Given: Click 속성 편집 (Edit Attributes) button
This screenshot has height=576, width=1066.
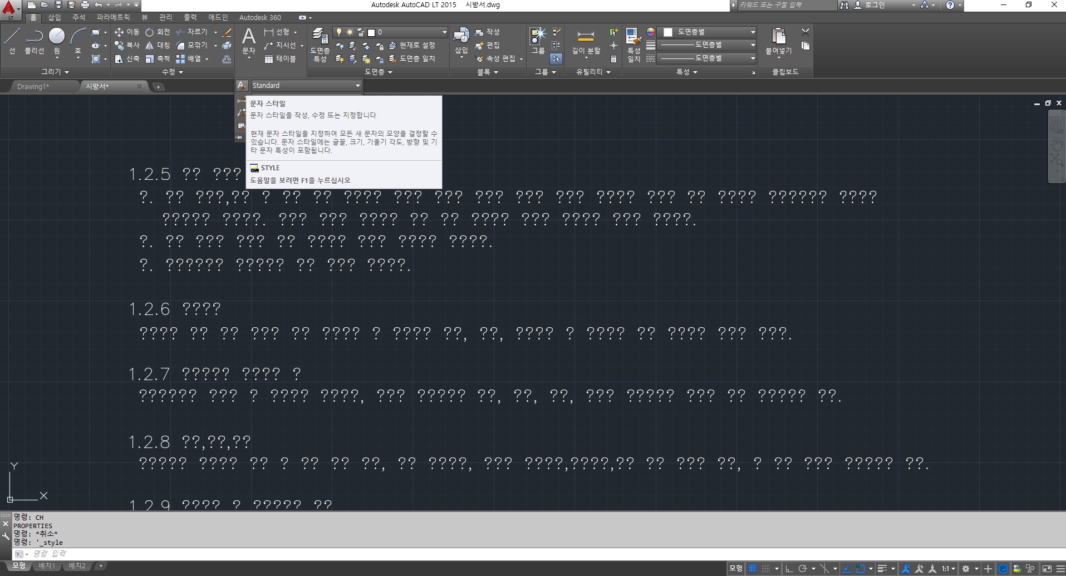Looking at the screenshot, I should pyautogui.click(x=495, y=58).
